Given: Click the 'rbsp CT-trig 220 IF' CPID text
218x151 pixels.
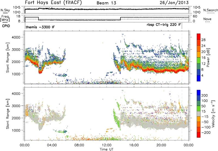Looking at the screenshot, I should 164,25.
